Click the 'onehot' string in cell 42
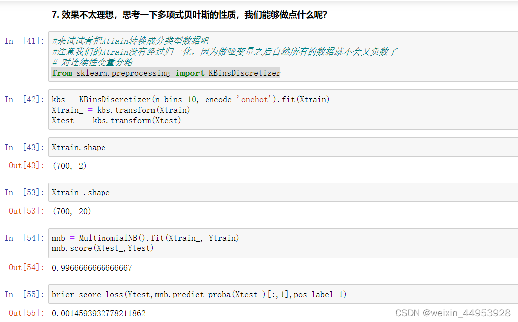 click(254, 100)
